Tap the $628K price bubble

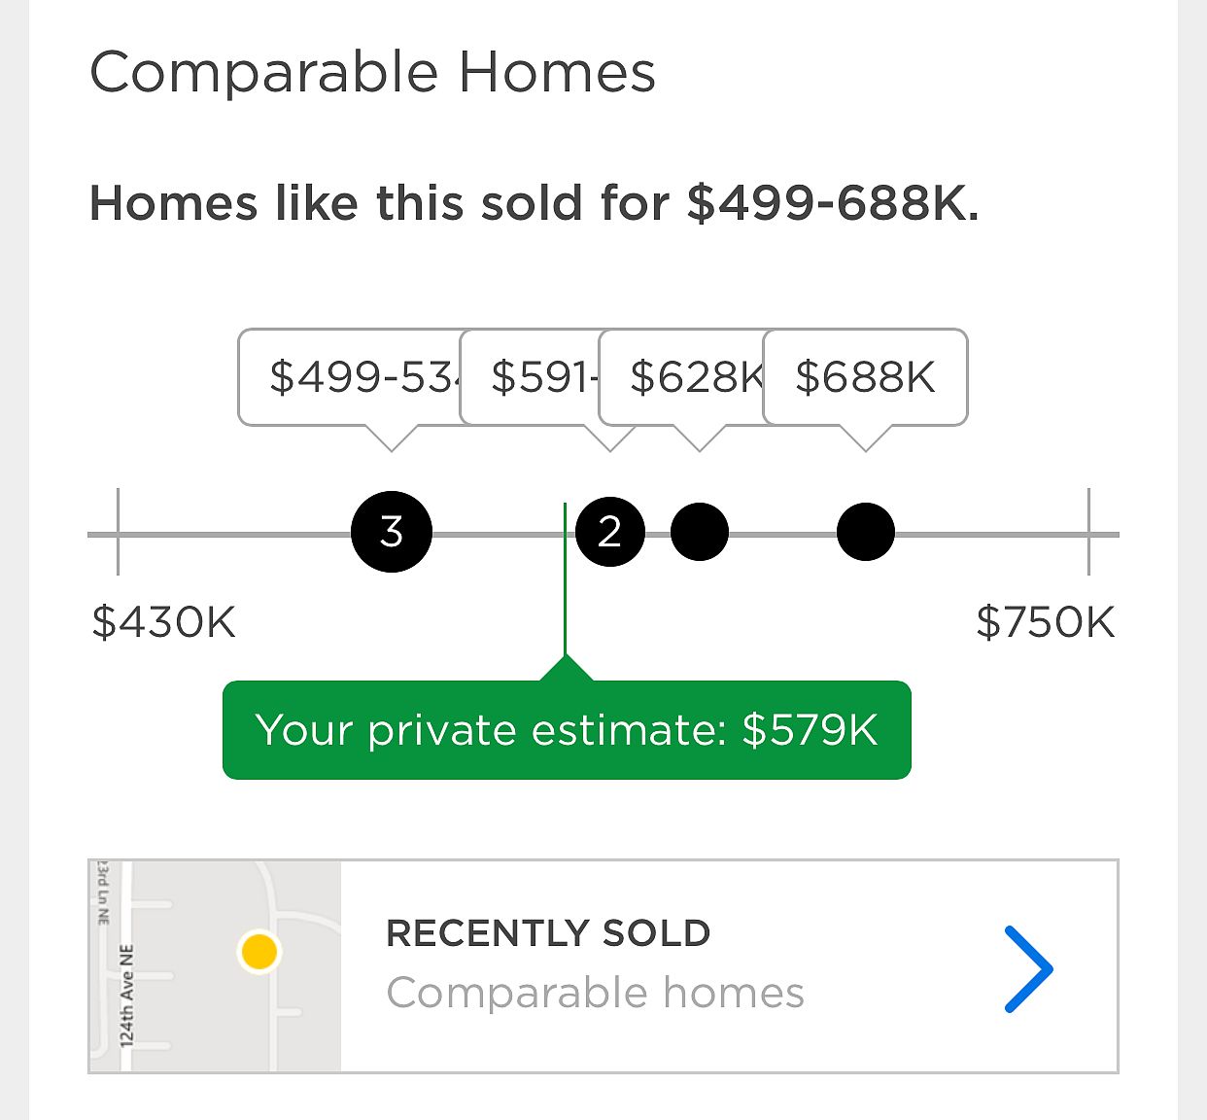coord(682,377)
